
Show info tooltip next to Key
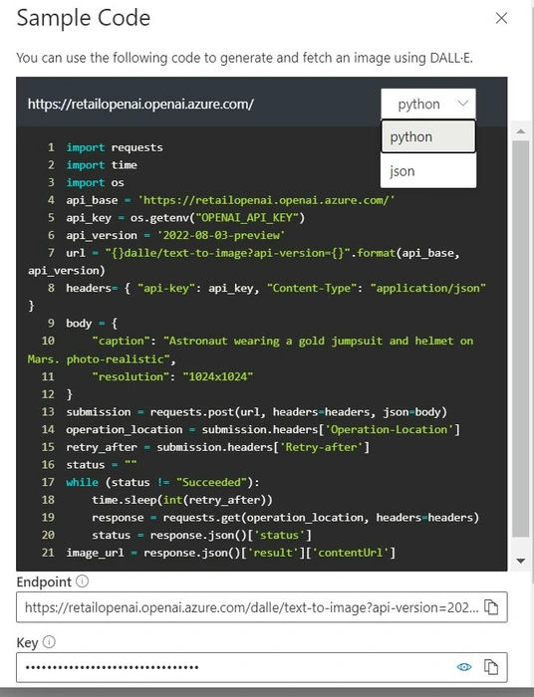(50, 642)
